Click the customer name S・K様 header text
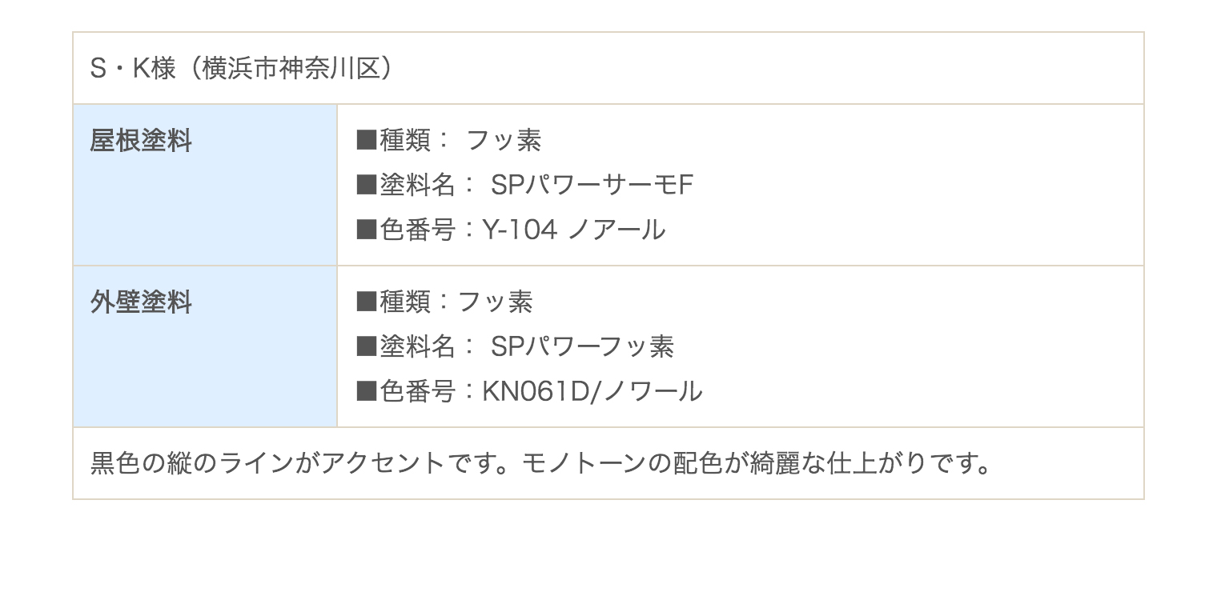1217x608 pixels. [133, 69]
